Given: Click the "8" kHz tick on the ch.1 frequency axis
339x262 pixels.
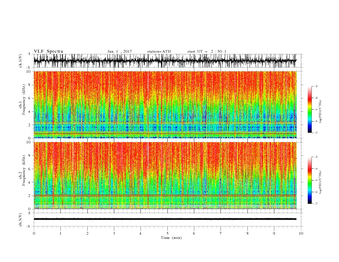Looking at the screenshot, I should 30,85.
